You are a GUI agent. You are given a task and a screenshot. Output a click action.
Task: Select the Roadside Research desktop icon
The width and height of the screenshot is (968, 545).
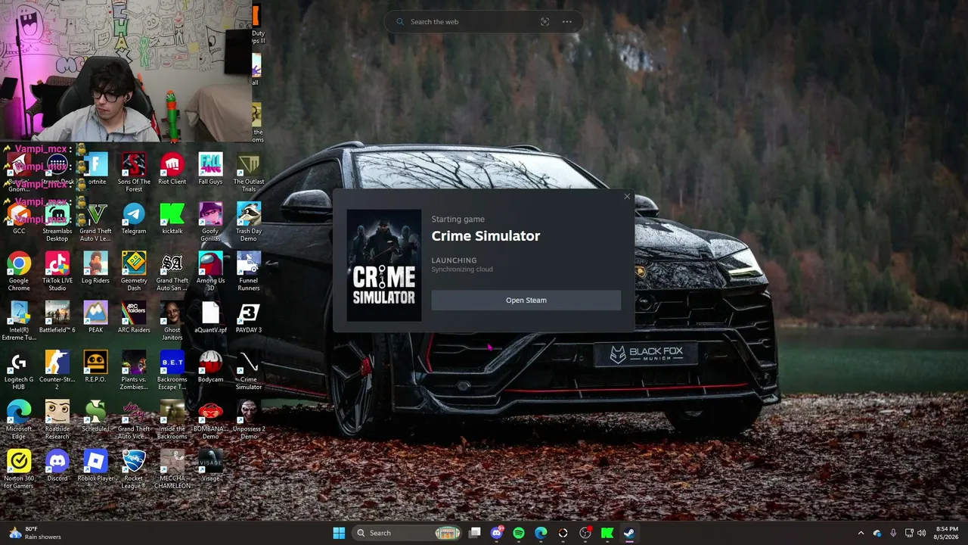[57, 420]
